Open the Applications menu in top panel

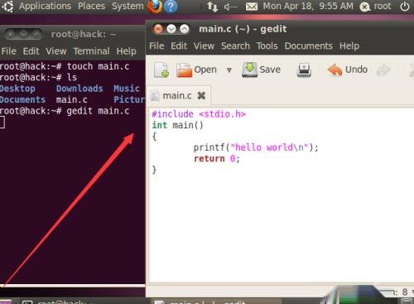point(45,6)
